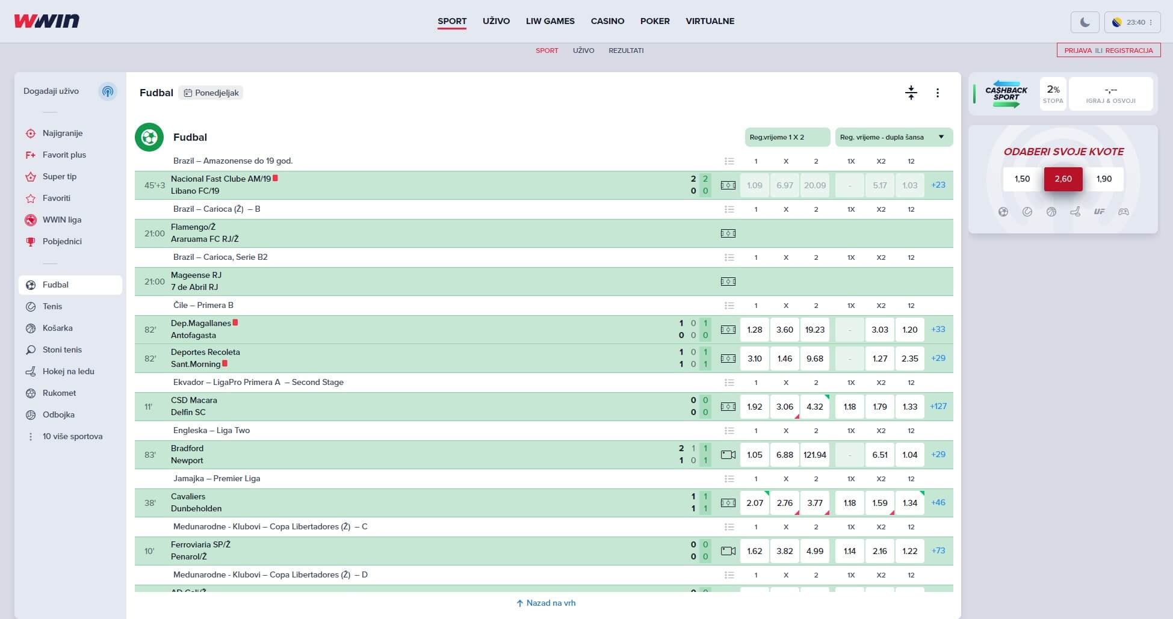1173x619 pixels.
Task: Open Super tip in sidebar
Action: 70,176
